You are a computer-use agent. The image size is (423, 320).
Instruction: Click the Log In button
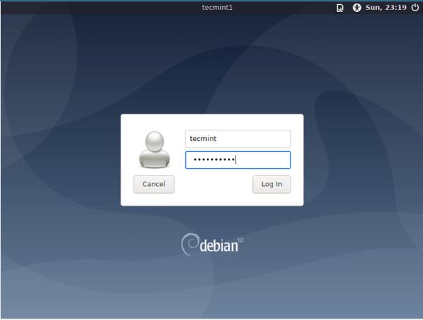click(x=271, y=184)
